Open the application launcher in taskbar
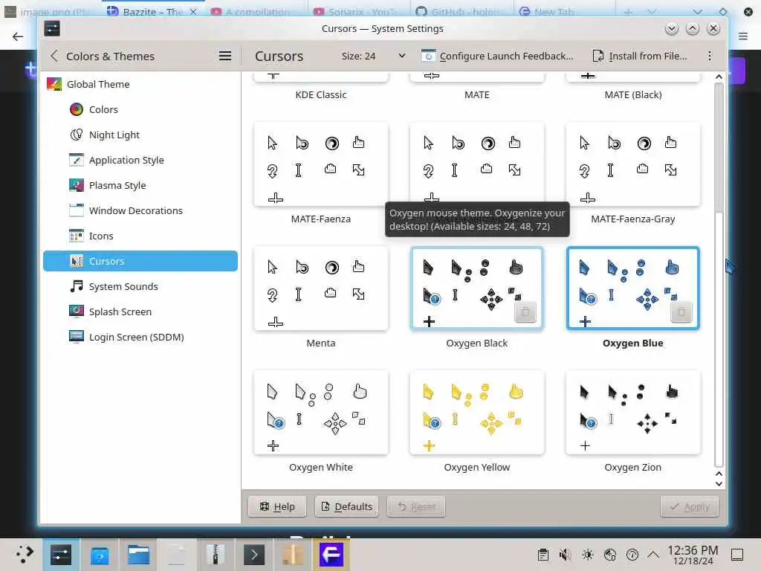Screen dimensions: 761x571 click(x=23, y=554)
